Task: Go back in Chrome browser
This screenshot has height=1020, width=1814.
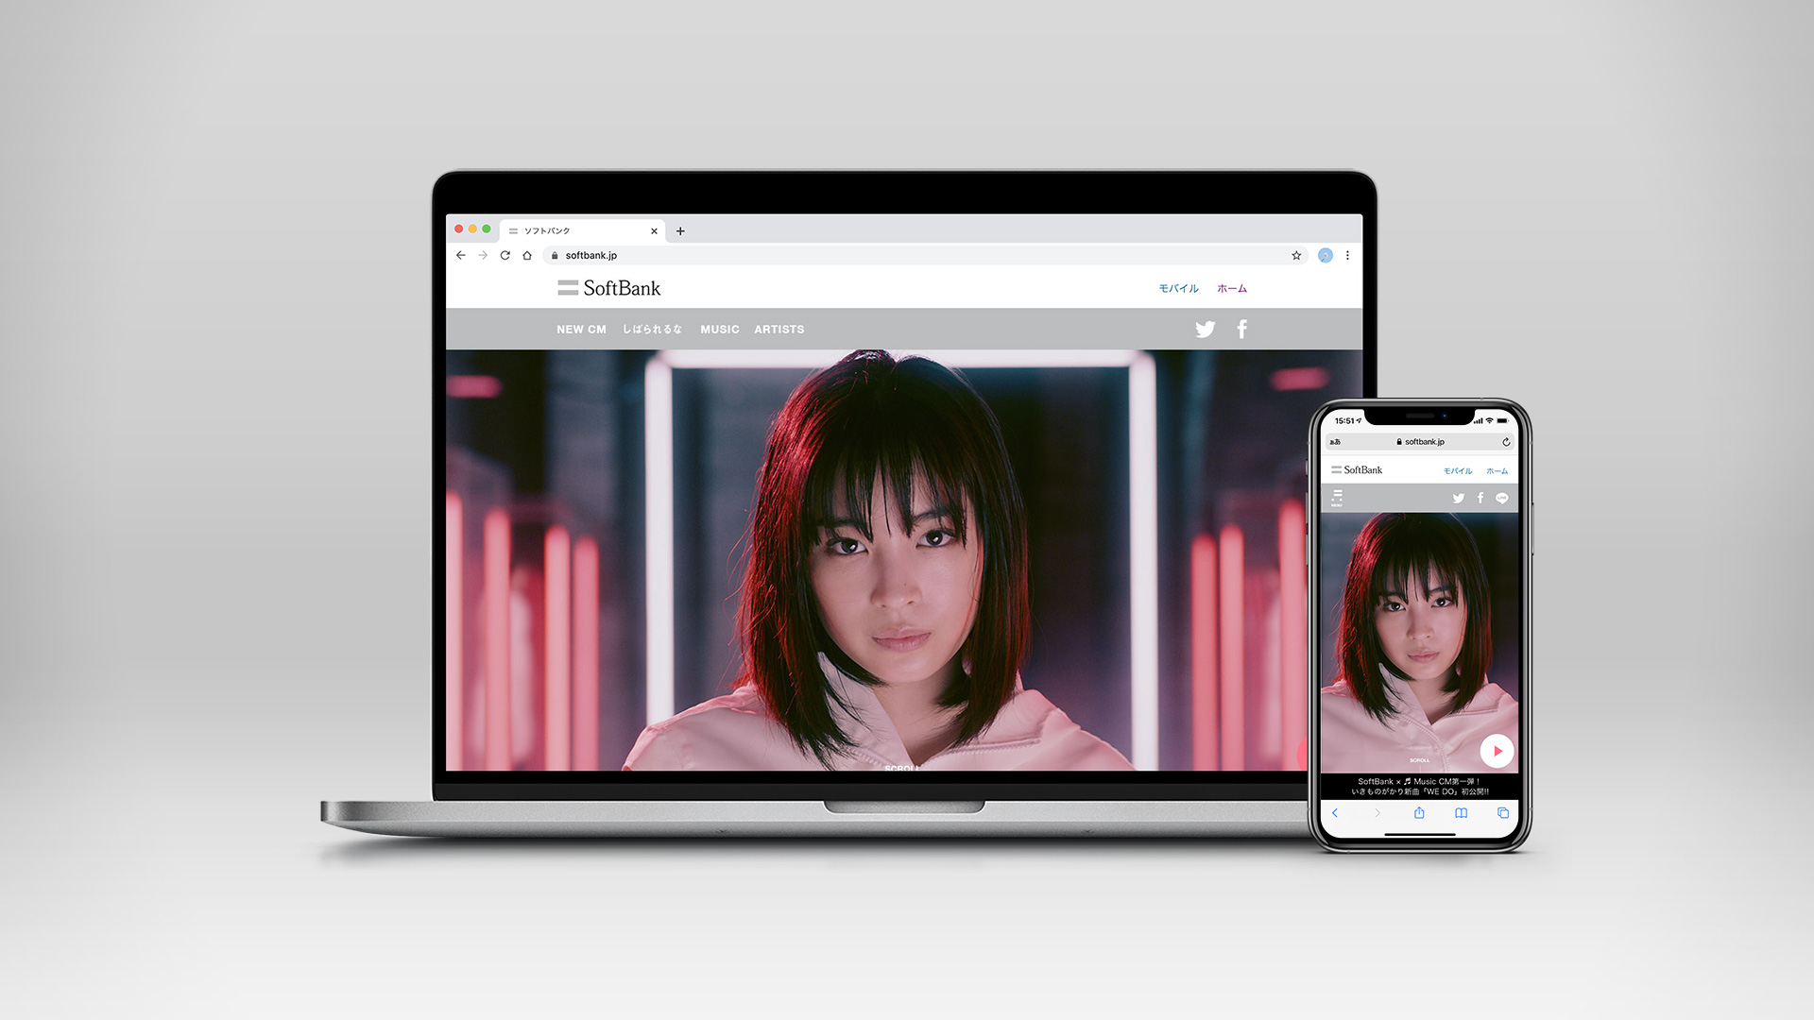Action: [461, 256]
